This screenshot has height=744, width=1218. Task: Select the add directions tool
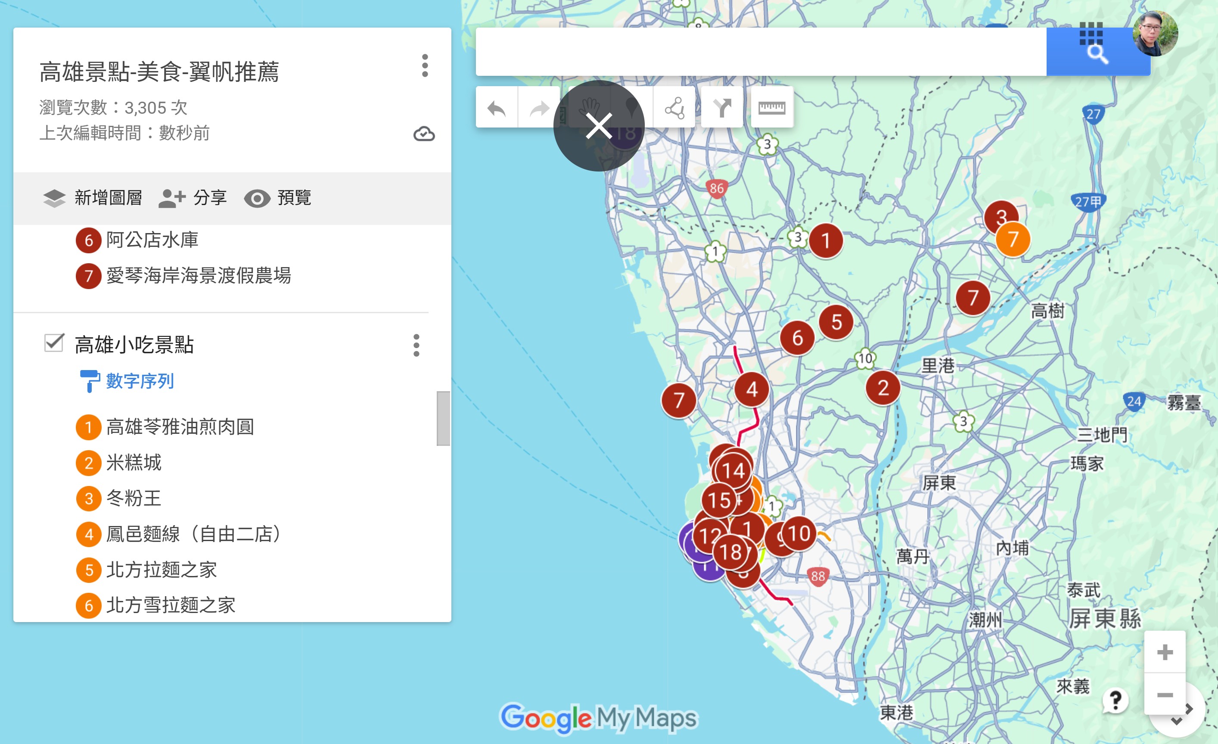(x=722, y=108)
